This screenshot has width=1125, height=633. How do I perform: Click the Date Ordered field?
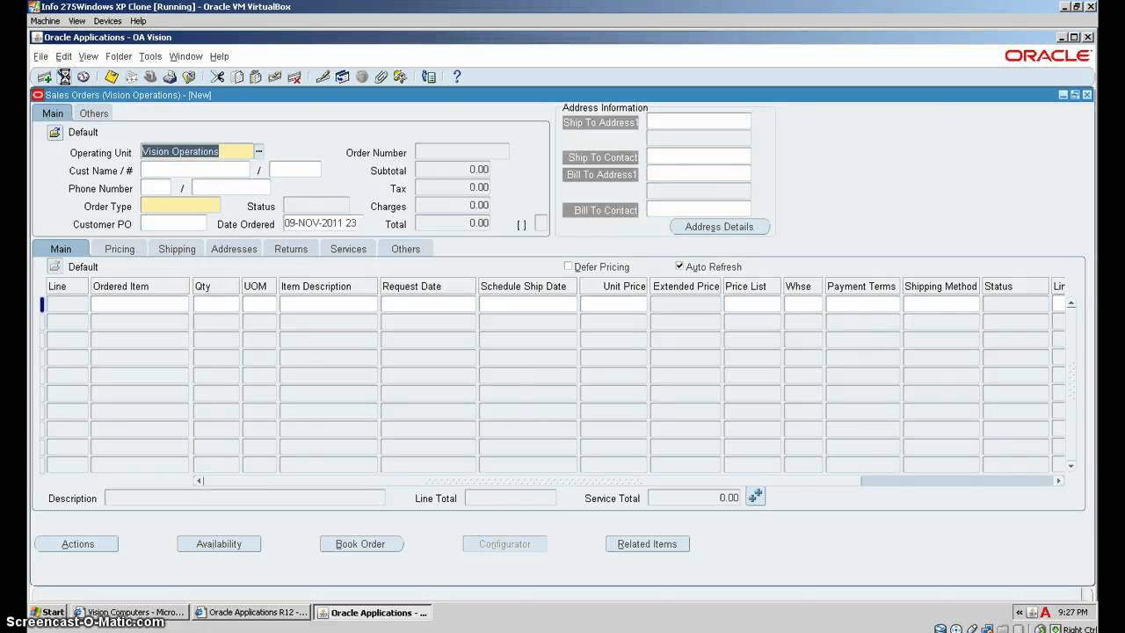pos(322,223)
